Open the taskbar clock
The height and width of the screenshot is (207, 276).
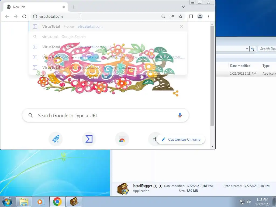(x=262, y=202)
